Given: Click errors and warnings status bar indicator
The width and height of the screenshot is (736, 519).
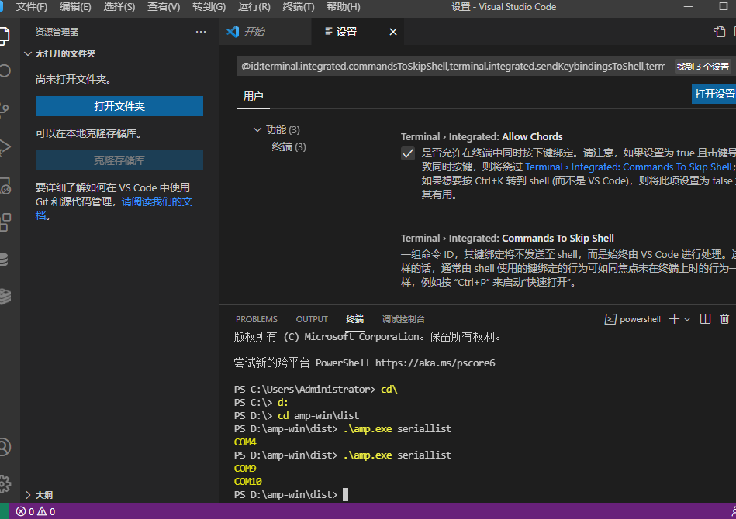Looking at the screenshot, I should pyautogui.click(x=36, y=511).
